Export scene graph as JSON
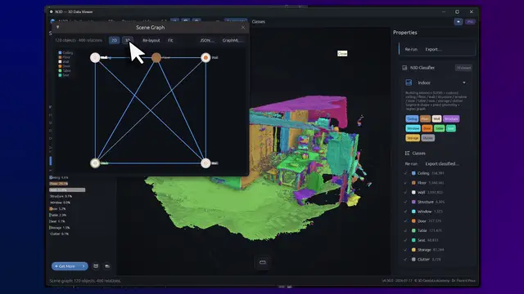This screenshot has width=524, height=294. point(207,40)
